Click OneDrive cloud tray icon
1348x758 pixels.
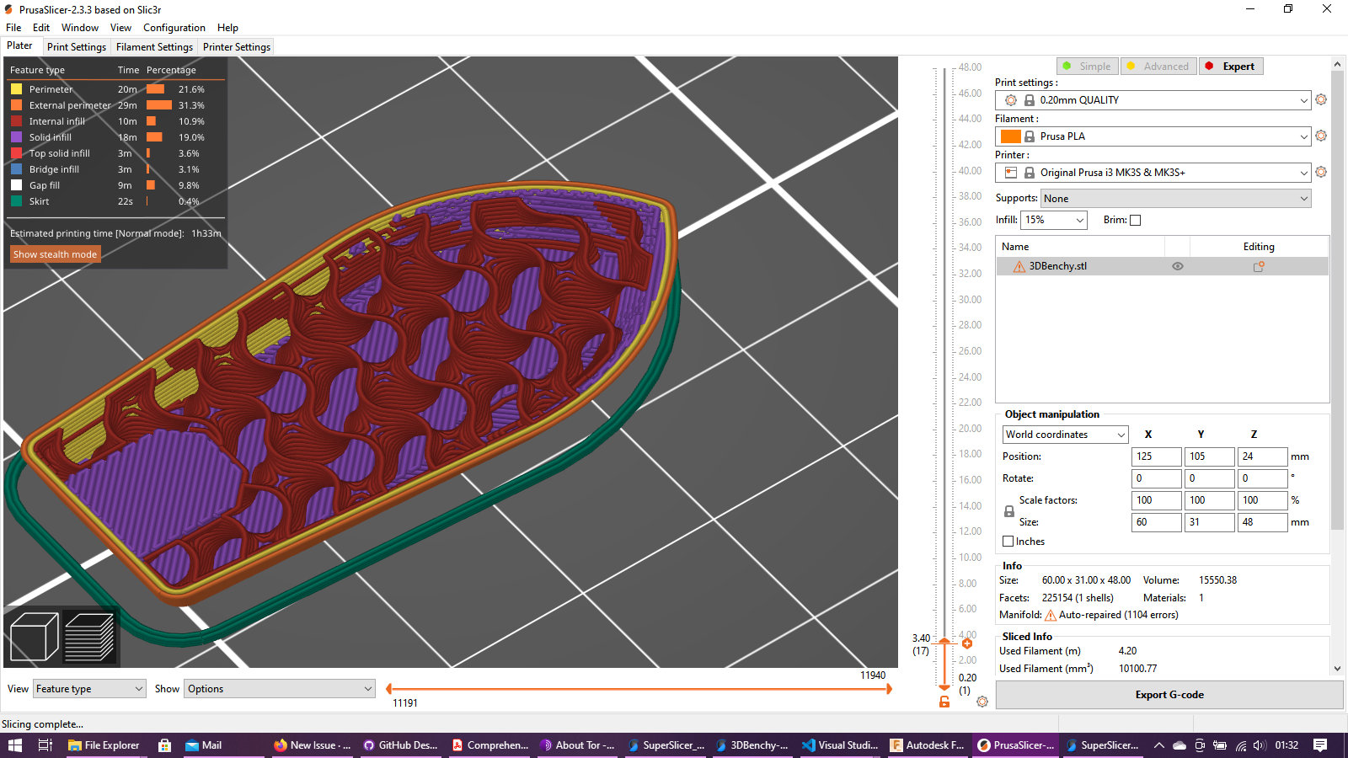(1179, 745)
